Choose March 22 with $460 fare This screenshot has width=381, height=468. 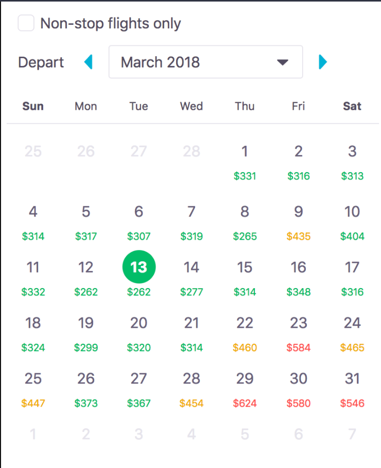pyautogui.click(x=245, y=332)
